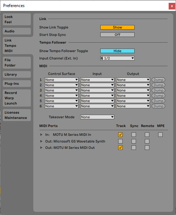
Task: Expand the MOTU M Series MIDI In port
Action: tap(41, 135)
